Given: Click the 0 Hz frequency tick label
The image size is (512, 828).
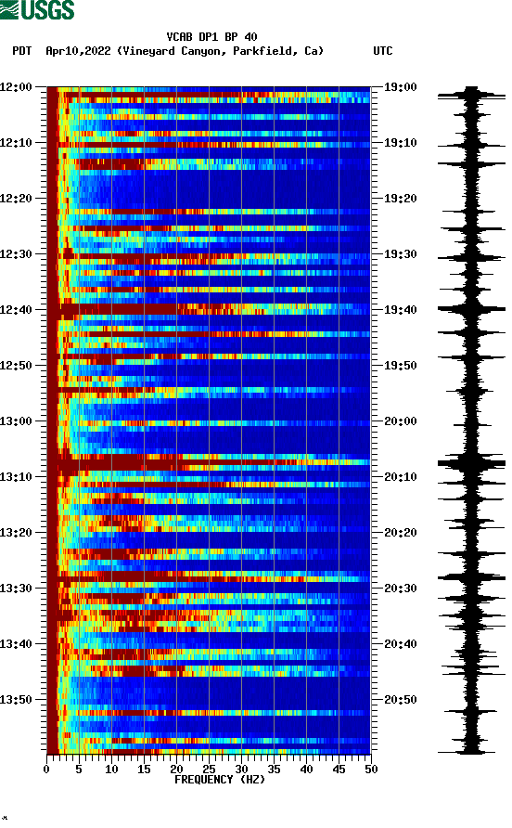Looking at the screenshot, I should coord(46,770).
